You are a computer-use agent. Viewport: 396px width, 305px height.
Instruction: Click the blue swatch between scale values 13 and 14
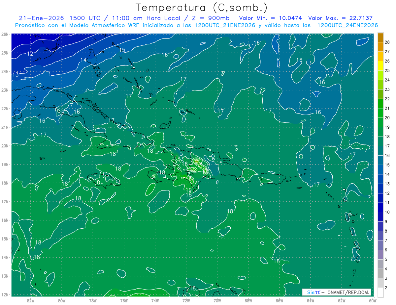click(380, 179)
